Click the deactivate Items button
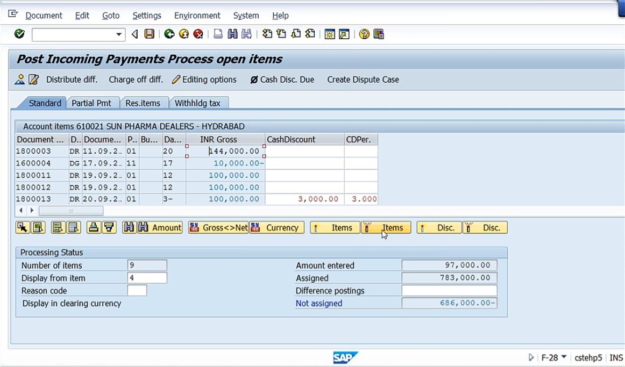625x367 pixels. (x=386, y=228)
